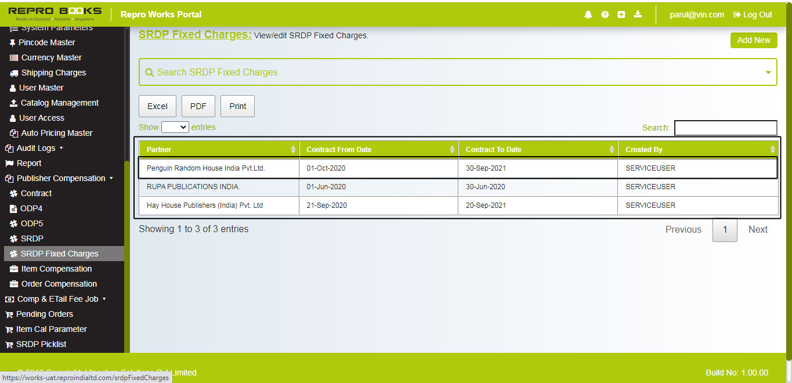Open Catalog Management upload icon

12,103
